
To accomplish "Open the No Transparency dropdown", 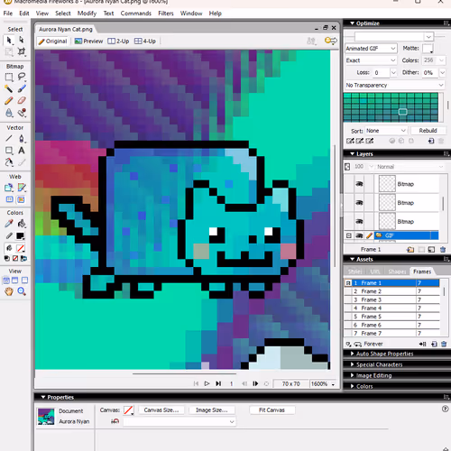I will tap(395, 85).
